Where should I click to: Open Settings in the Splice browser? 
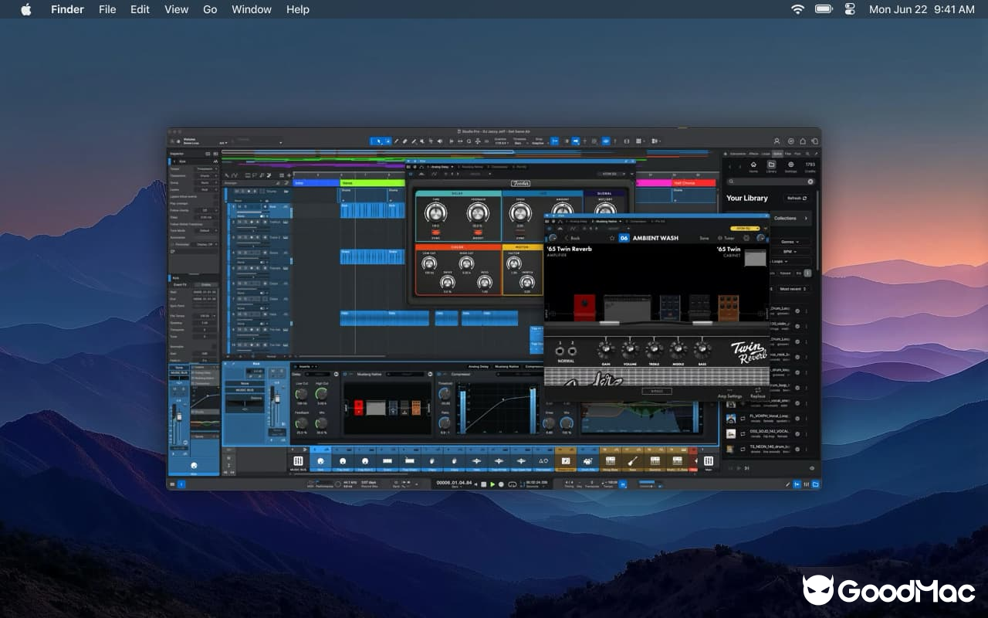[790, 167]
